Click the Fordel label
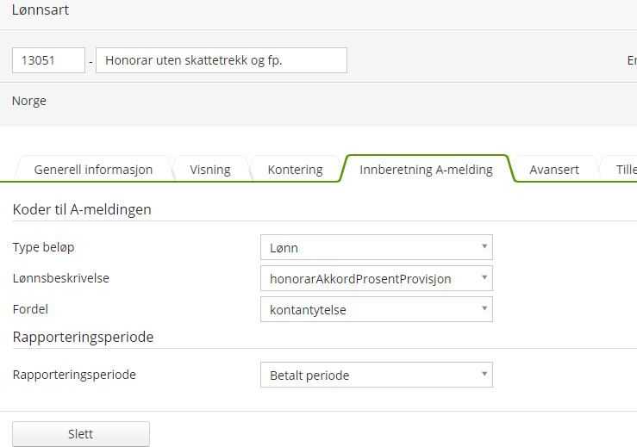Viewport: 637px width, 447px height. click(x=30, y=309)
